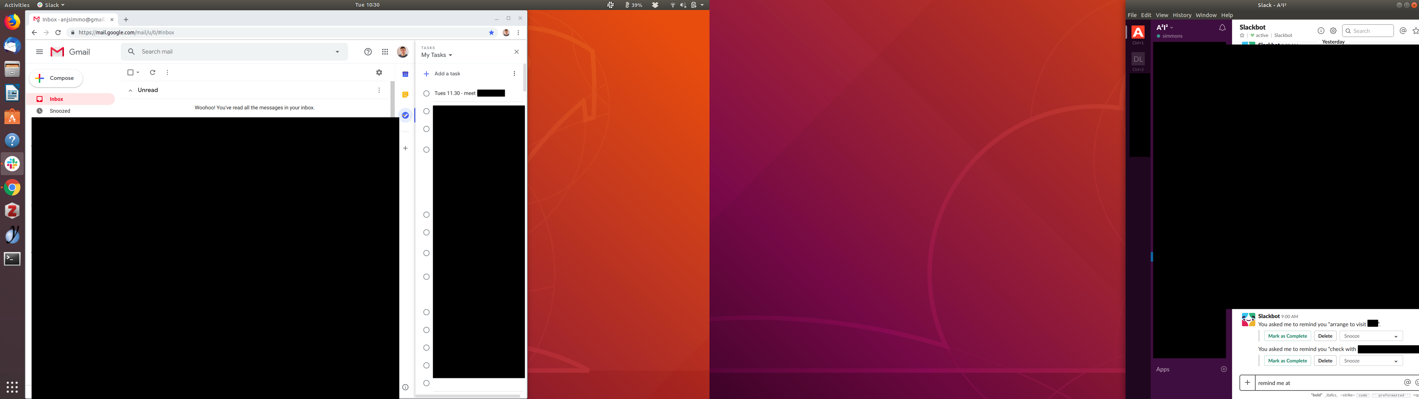Open Gmail support help icon
The height and width of the screenshot is (399, 1419).
coord(368,52)
